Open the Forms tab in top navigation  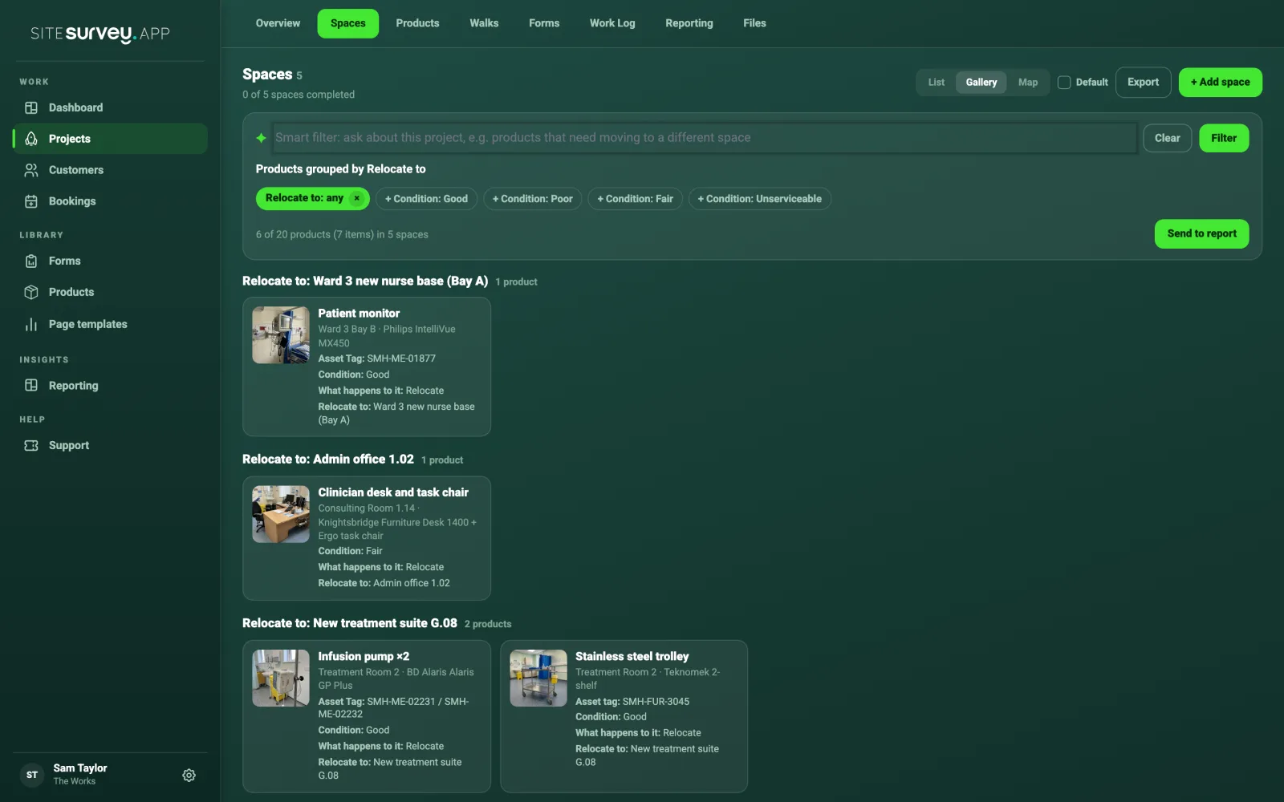(x=544, y=23)
